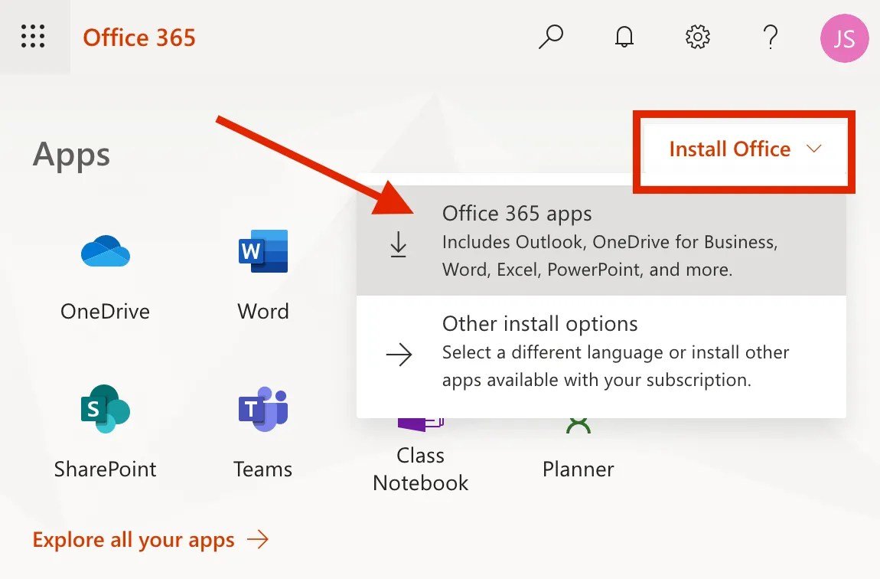Open Teams app icon
Viewport: 880px width, 579px height.
[263, 409]
